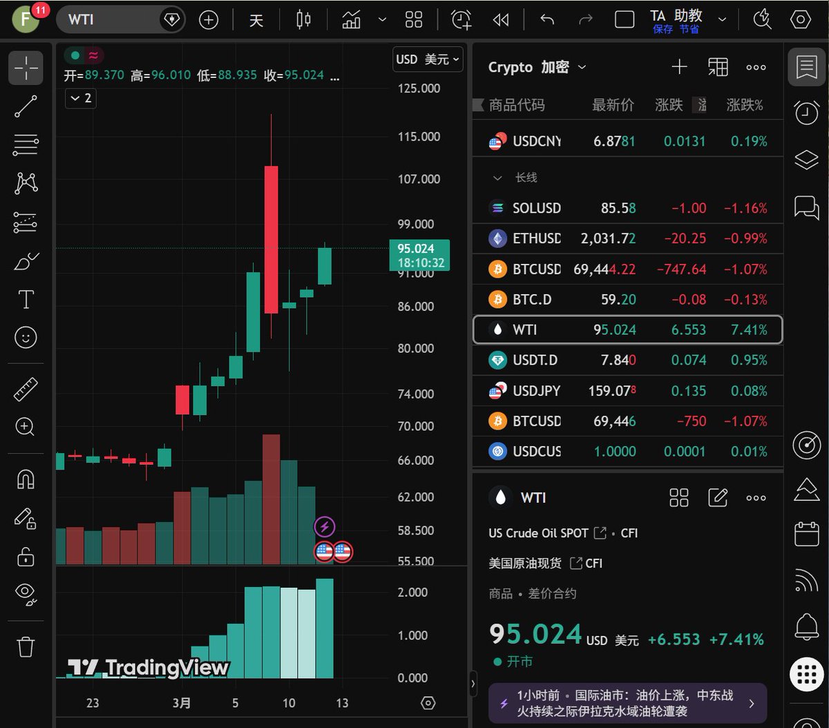The width and height of the screenshot is (829, 728).
Task: Select the trend line drawing tool
Action: point(26,106)
